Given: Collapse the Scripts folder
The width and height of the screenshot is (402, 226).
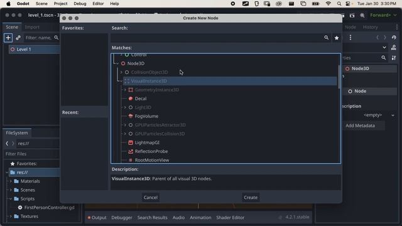Looking at the screenshot, I should pos(11,199).
